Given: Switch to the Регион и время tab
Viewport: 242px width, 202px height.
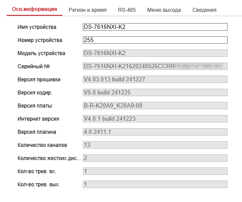Looking at the screenshot, I should 88,10.
